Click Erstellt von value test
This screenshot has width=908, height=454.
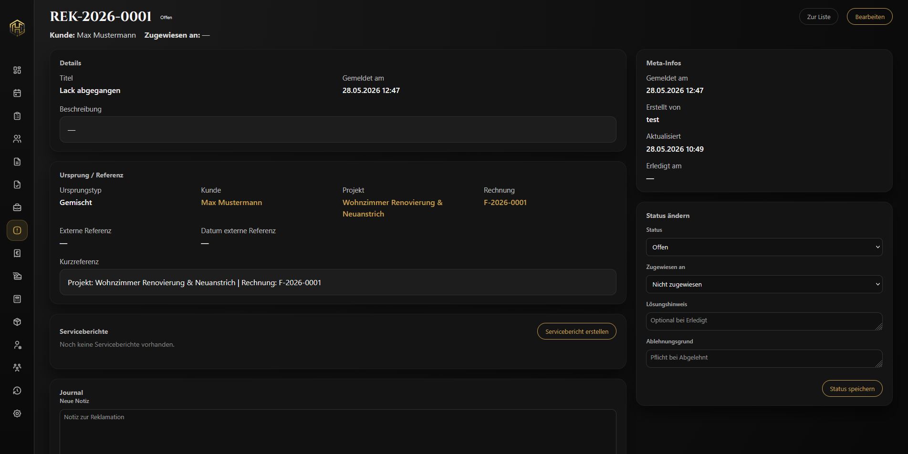click(x=652, y=120)
